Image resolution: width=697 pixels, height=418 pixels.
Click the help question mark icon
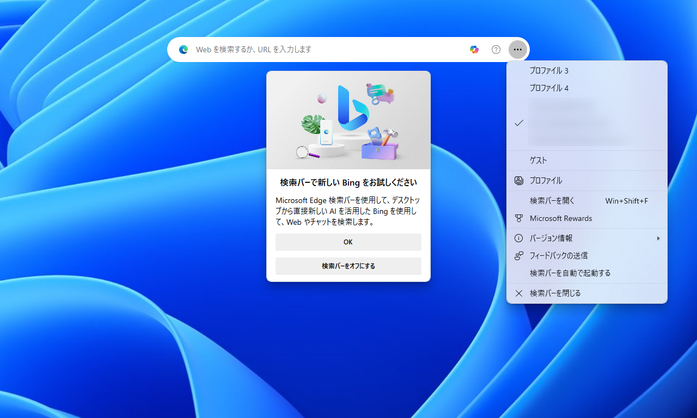(496, 50)
